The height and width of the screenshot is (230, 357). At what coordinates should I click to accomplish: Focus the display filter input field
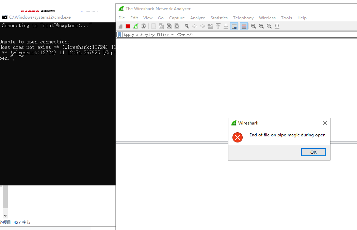(240, 35)
